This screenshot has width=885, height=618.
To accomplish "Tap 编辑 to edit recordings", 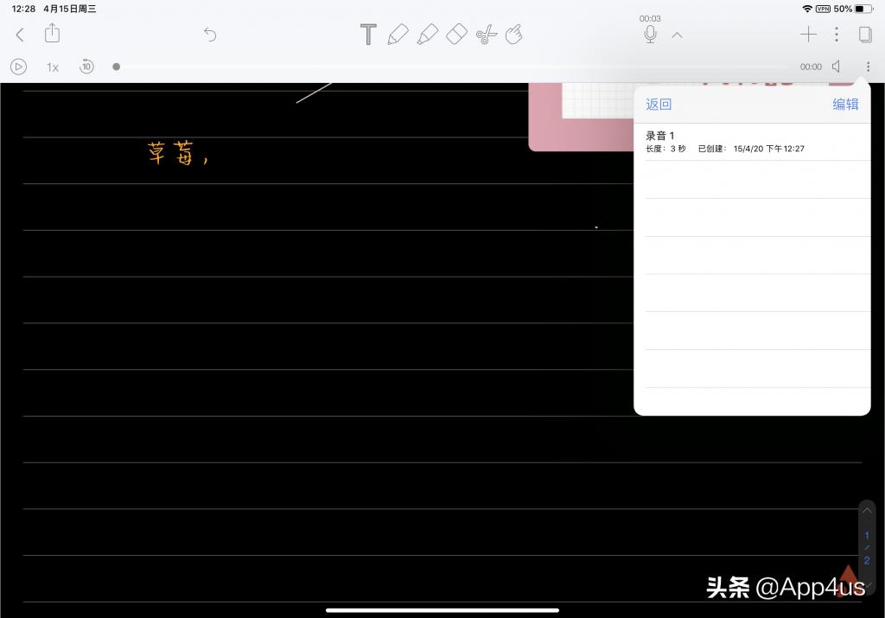I will click(845, 104).
